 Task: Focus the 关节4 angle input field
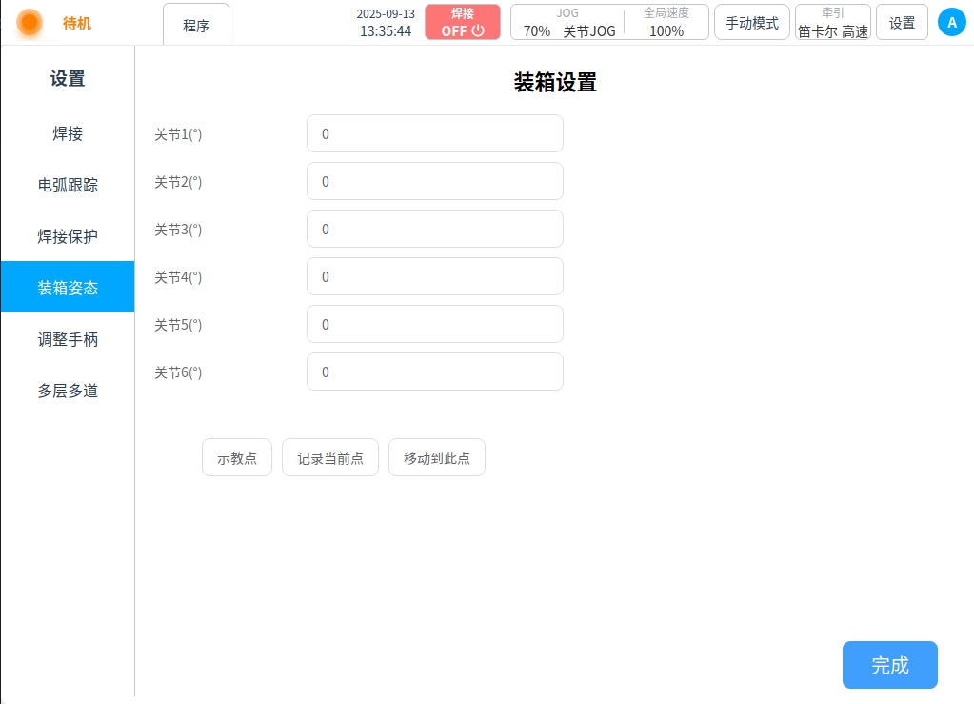click(434, 277)
